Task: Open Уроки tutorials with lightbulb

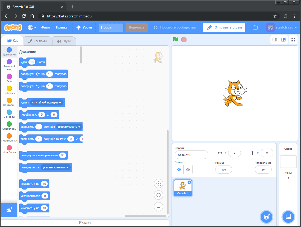Action: point(84,27)
